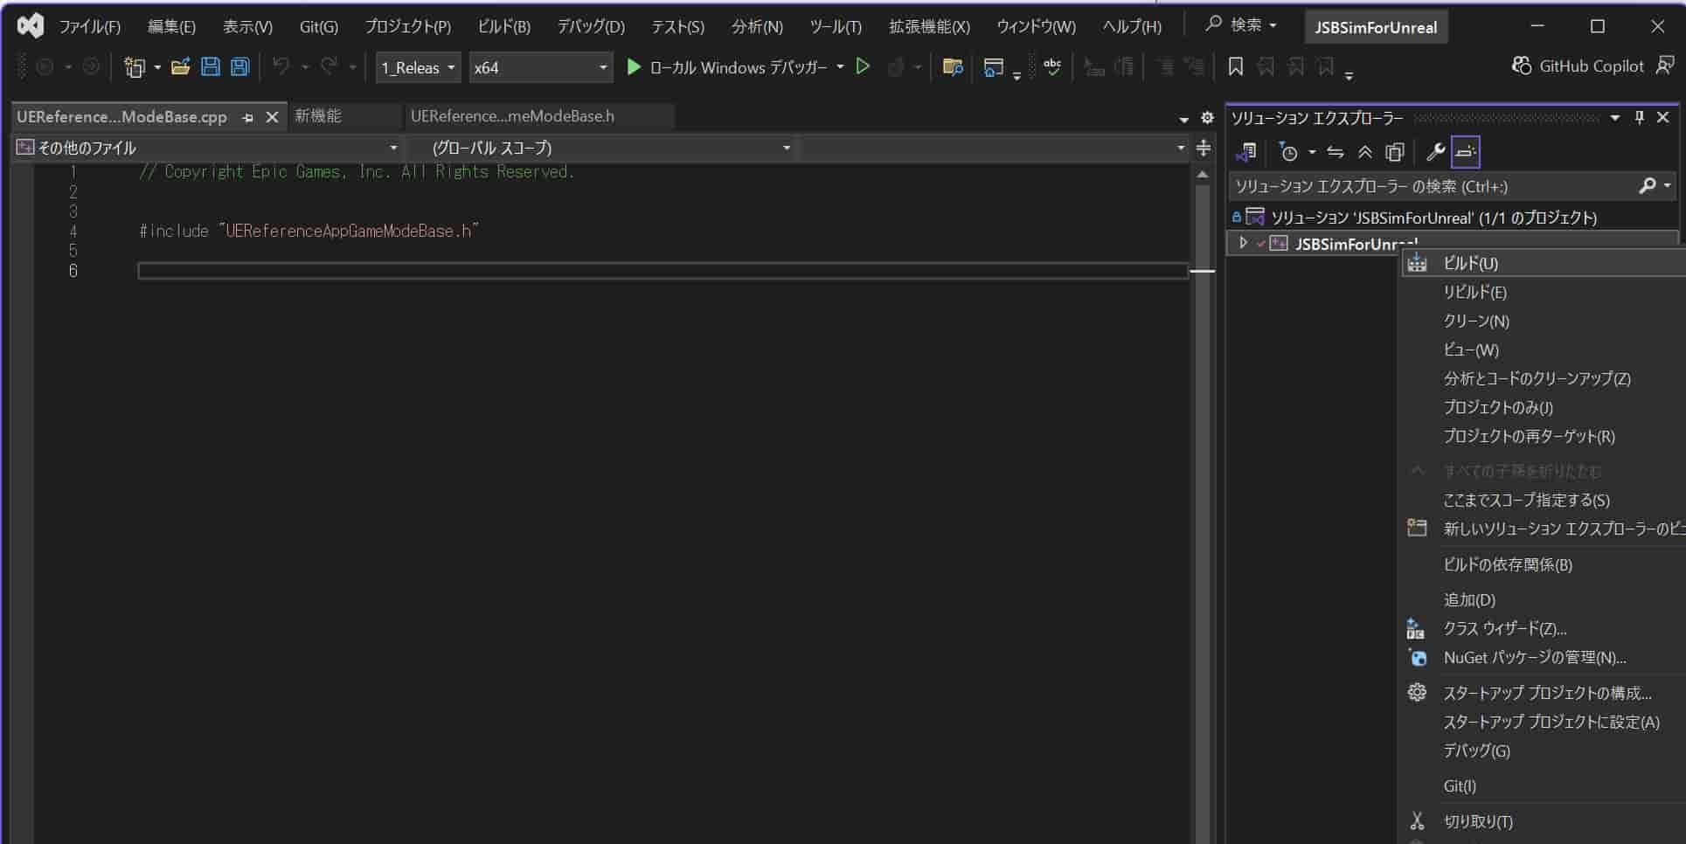Toggle auto-hide pin of Solution Explorer
This screenshot has width=1686, height=844.
1640,117
